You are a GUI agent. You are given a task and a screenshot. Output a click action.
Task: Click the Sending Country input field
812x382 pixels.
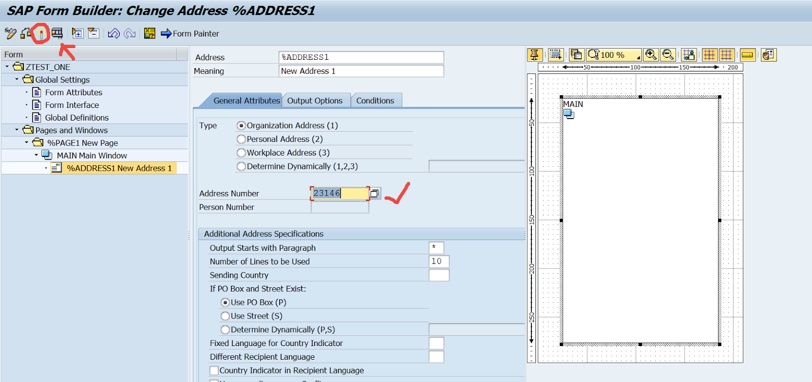pos(439,275)
